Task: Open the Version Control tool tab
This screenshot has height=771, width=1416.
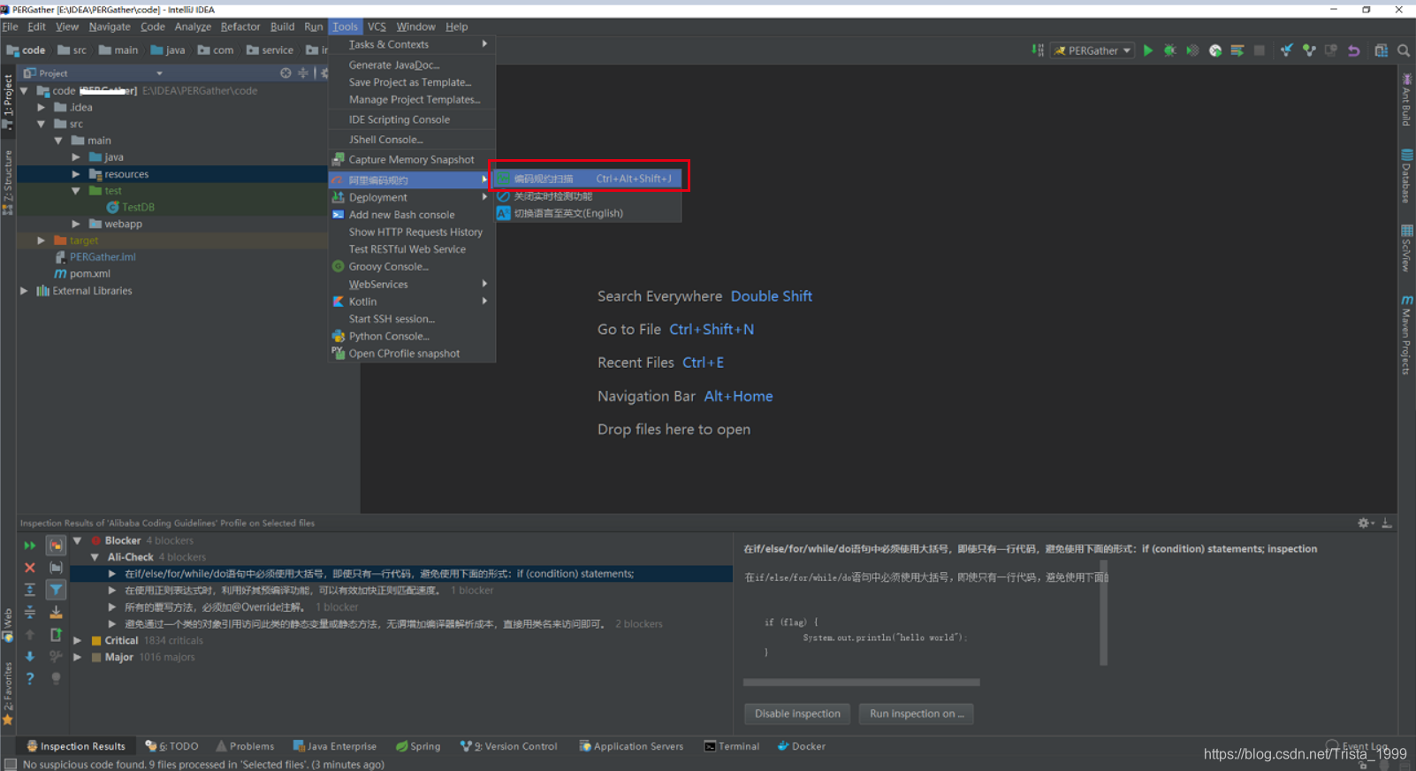Action: click(509, 746)
